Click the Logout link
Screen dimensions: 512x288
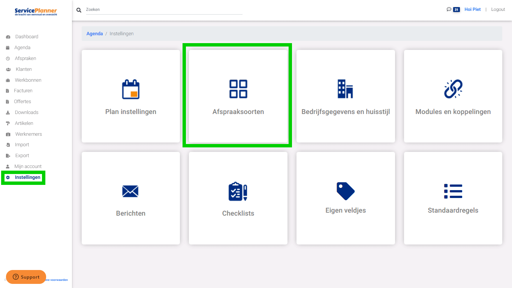point(498,9)
